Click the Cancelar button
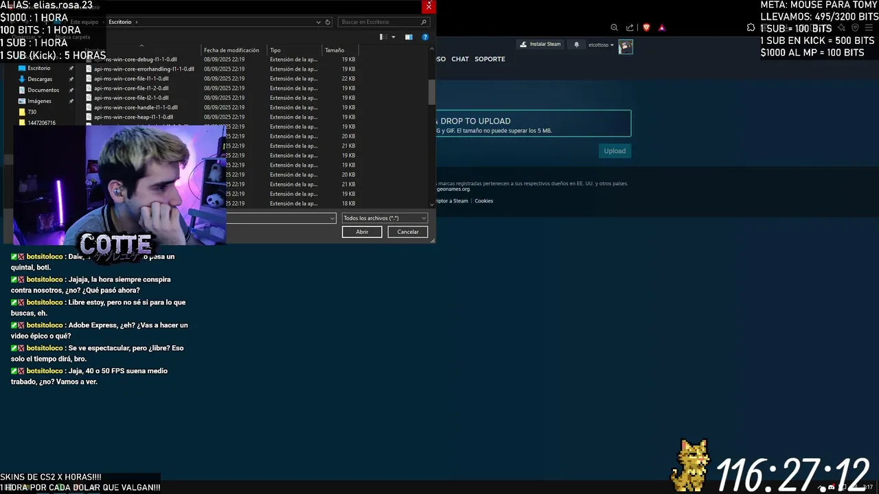This screenshot has height=494, width=879. tap(408, 232)
